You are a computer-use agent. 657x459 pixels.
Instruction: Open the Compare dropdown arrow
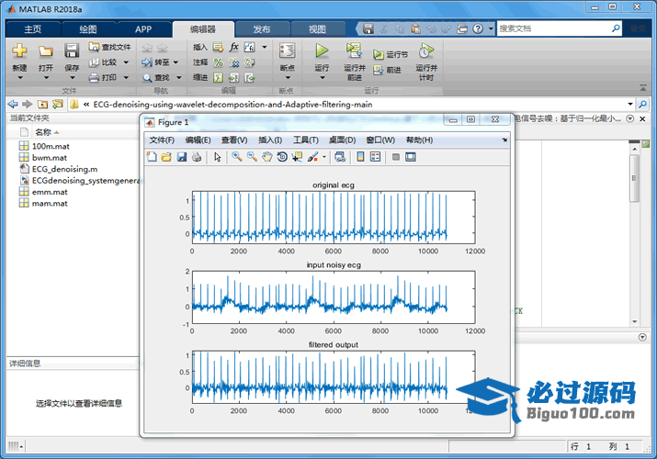[x=126, y=62]
